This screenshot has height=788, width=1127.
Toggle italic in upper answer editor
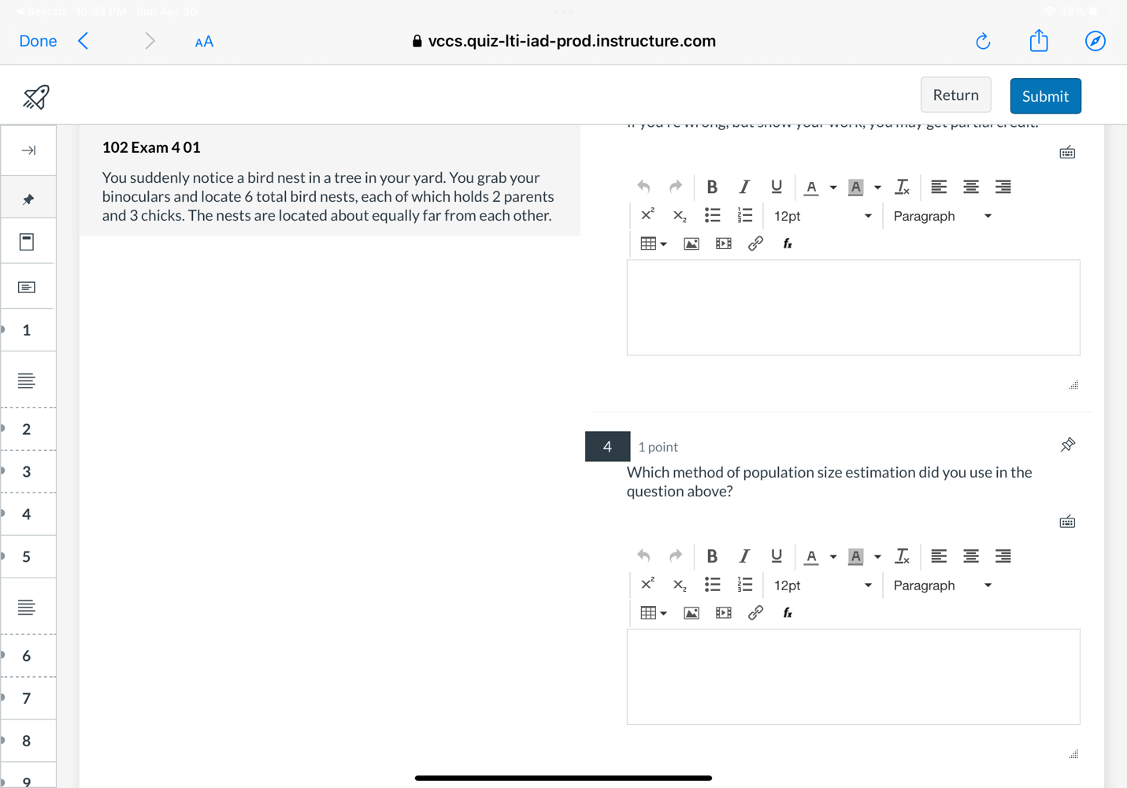pos(743,187)
